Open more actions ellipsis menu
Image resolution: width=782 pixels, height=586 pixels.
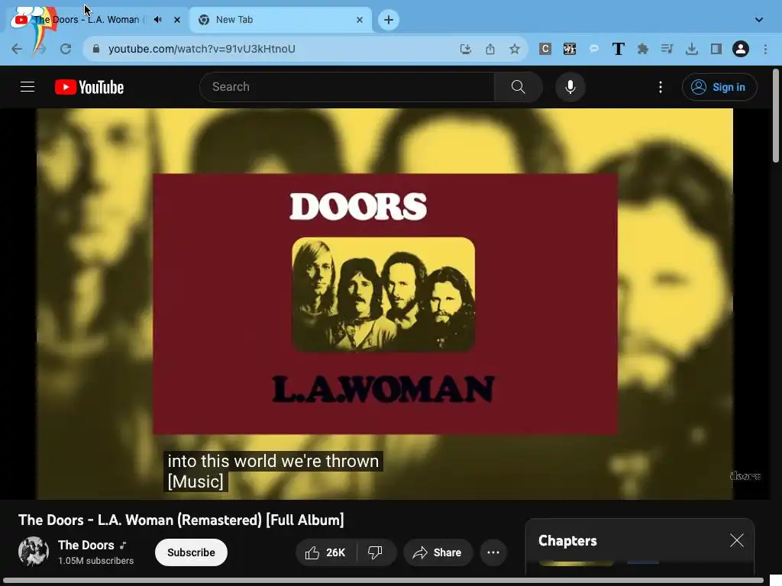(x=493, y=552)
